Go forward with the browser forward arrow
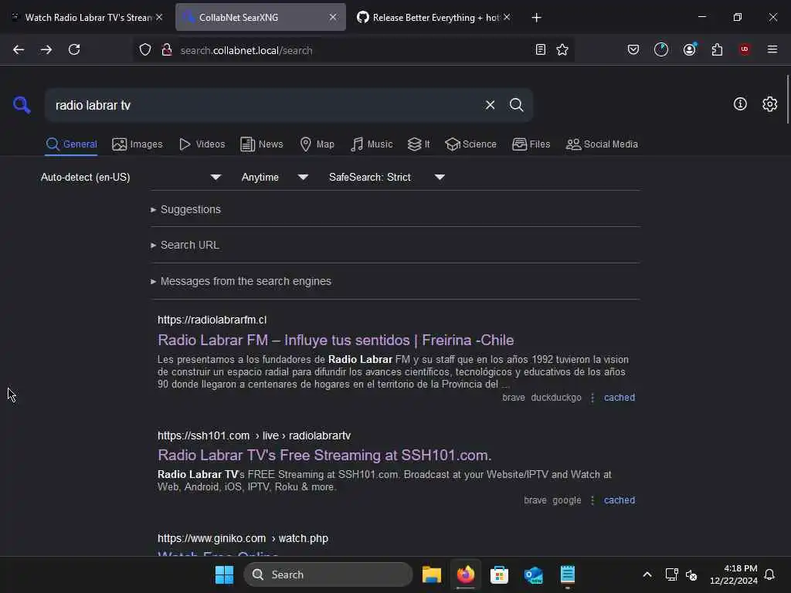Image resolution: width=791 pixels, height=593 pixels. tap(46, 49)
